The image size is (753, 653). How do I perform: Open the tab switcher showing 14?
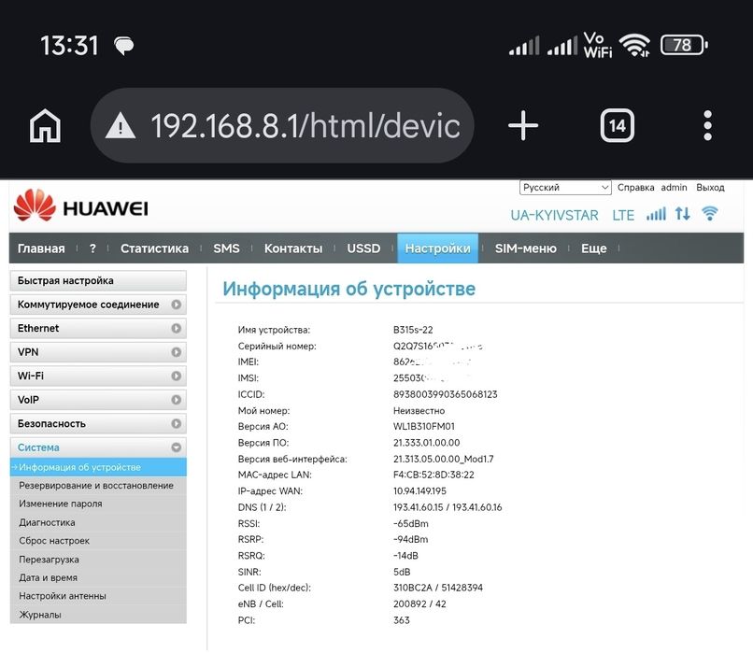(x=618, y=126)
